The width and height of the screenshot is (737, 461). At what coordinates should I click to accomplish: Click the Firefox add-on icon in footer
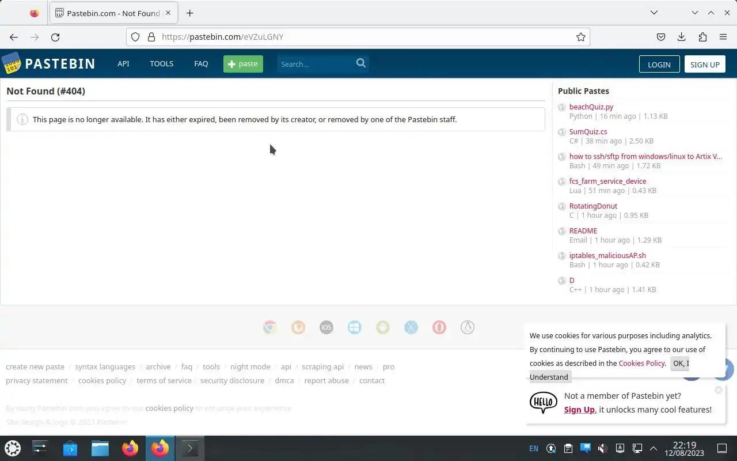[x=298, y=327]
